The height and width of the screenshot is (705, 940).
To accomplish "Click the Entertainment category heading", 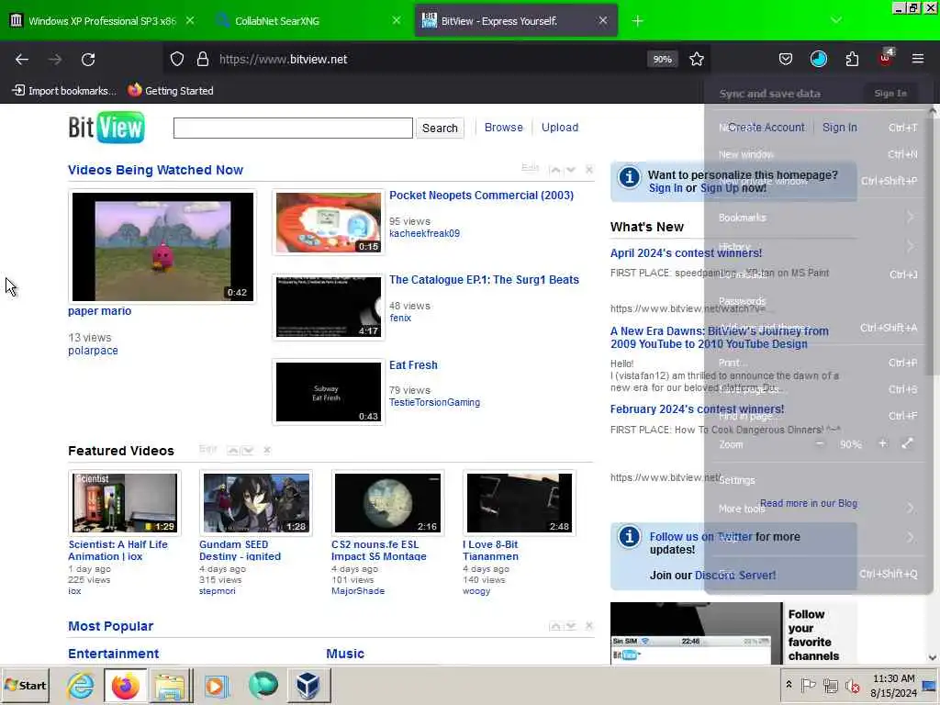I will [113, 654].
